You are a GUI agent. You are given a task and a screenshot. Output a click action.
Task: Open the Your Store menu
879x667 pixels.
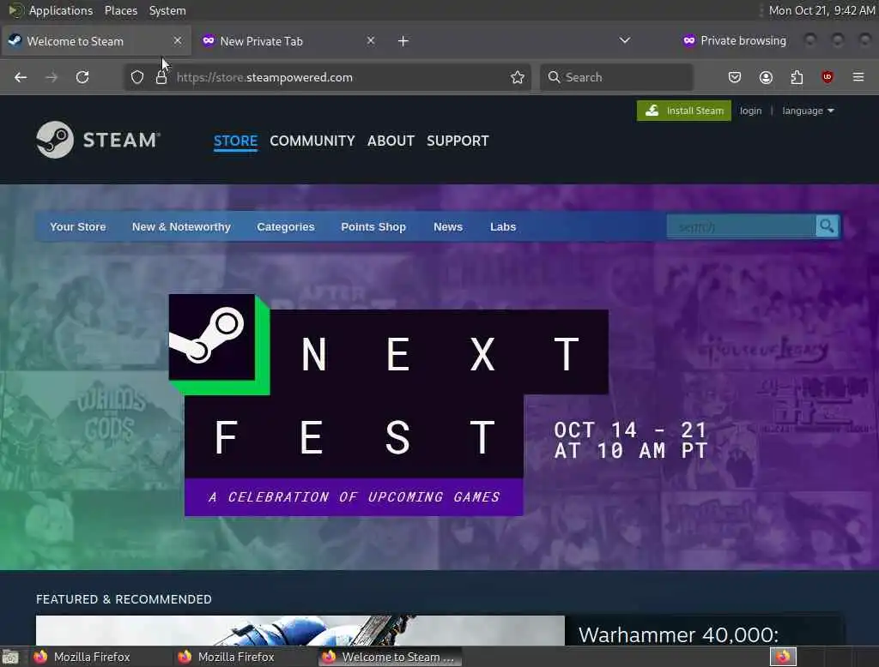(x=78, y=227)
